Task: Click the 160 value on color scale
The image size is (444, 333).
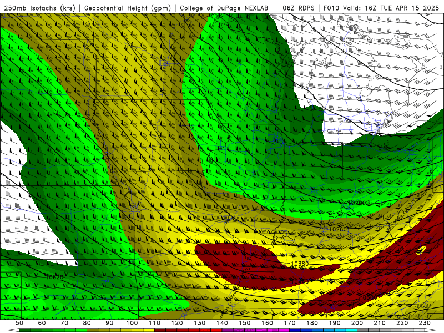Action: (268, 323)
